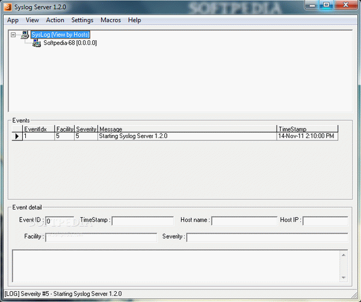Image resolution: width=361 pixels, height=302 pixels.
Task: Click the Host IP input field
Action: click(x=326, y=221)
